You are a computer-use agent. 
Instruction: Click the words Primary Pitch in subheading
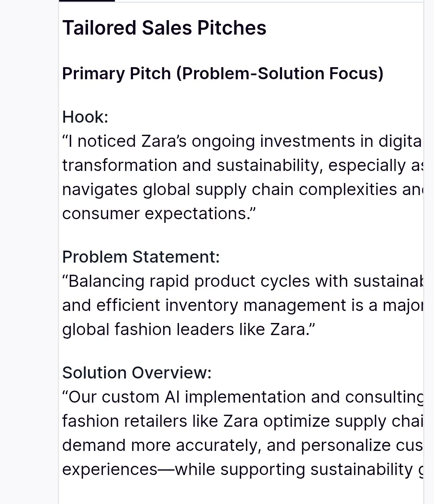point(117,74)
